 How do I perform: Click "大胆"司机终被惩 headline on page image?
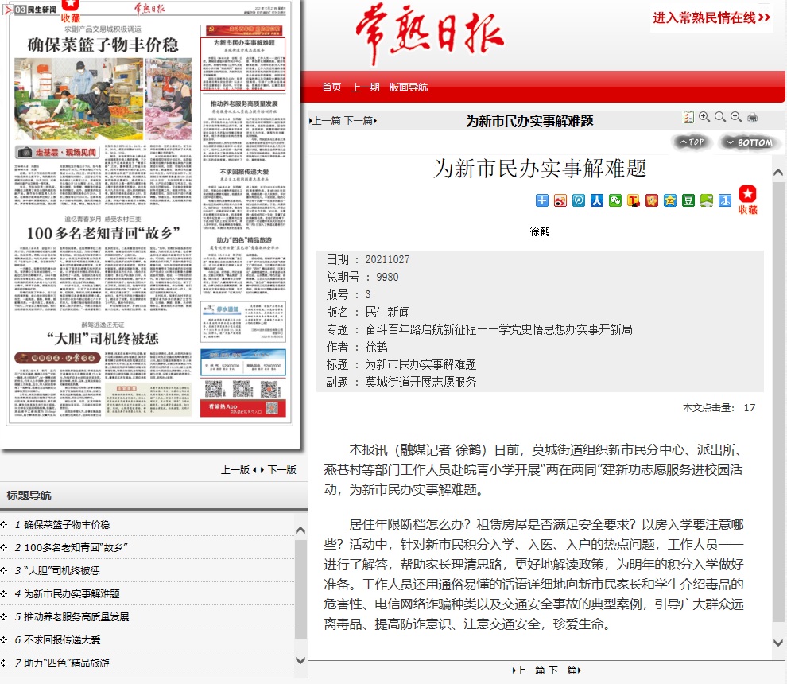click(x=103, y=339)
